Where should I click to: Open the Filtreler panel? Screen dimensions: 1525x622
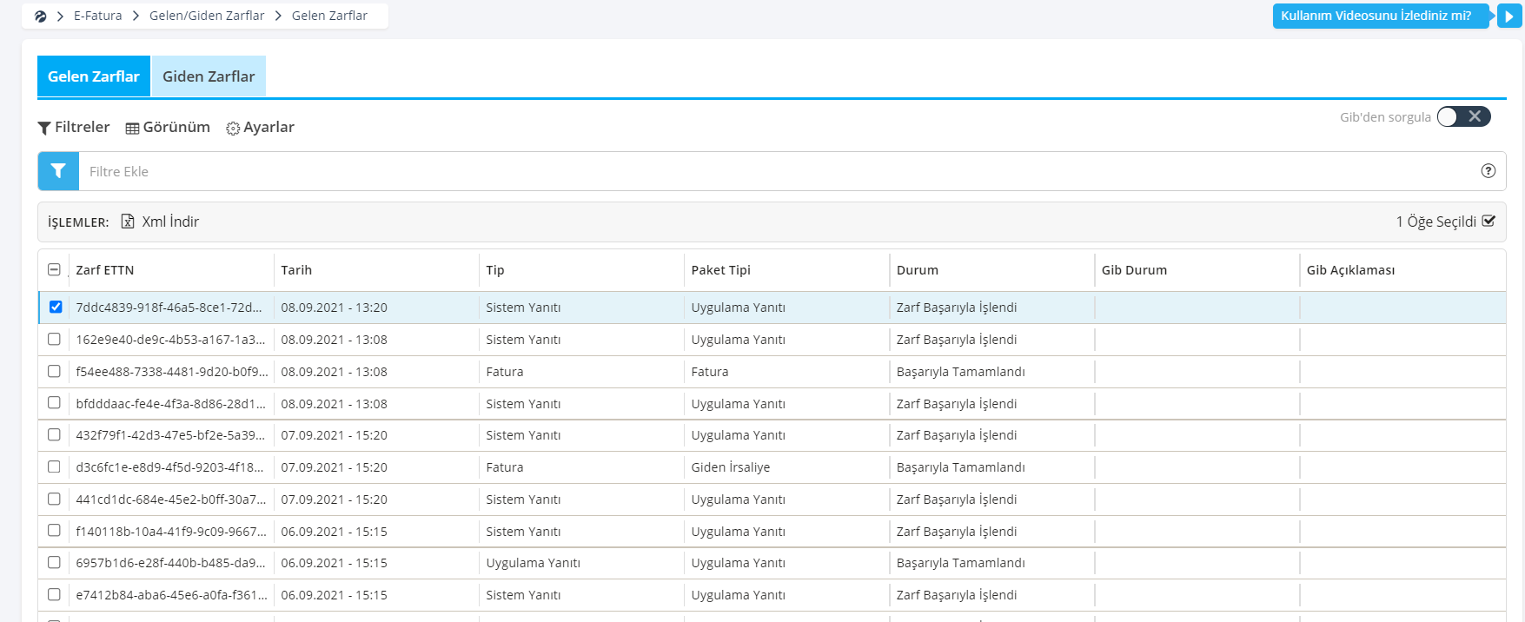coord(74,127)
